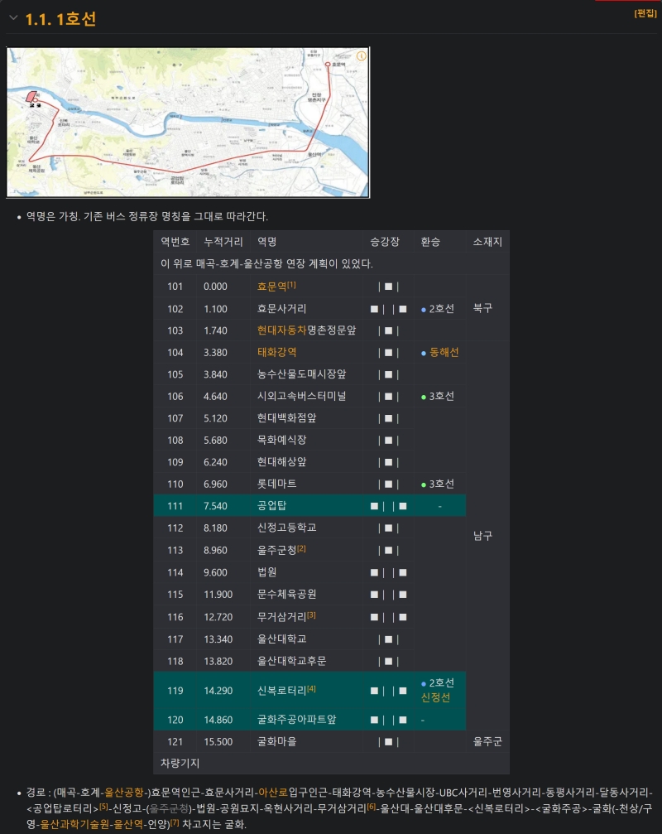Select station name 시외고속버스터미널

(302, 396)
